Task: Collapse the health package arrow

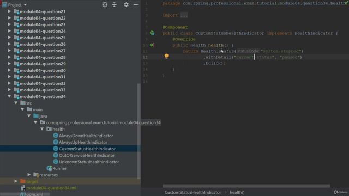Action: coord(42,129)
